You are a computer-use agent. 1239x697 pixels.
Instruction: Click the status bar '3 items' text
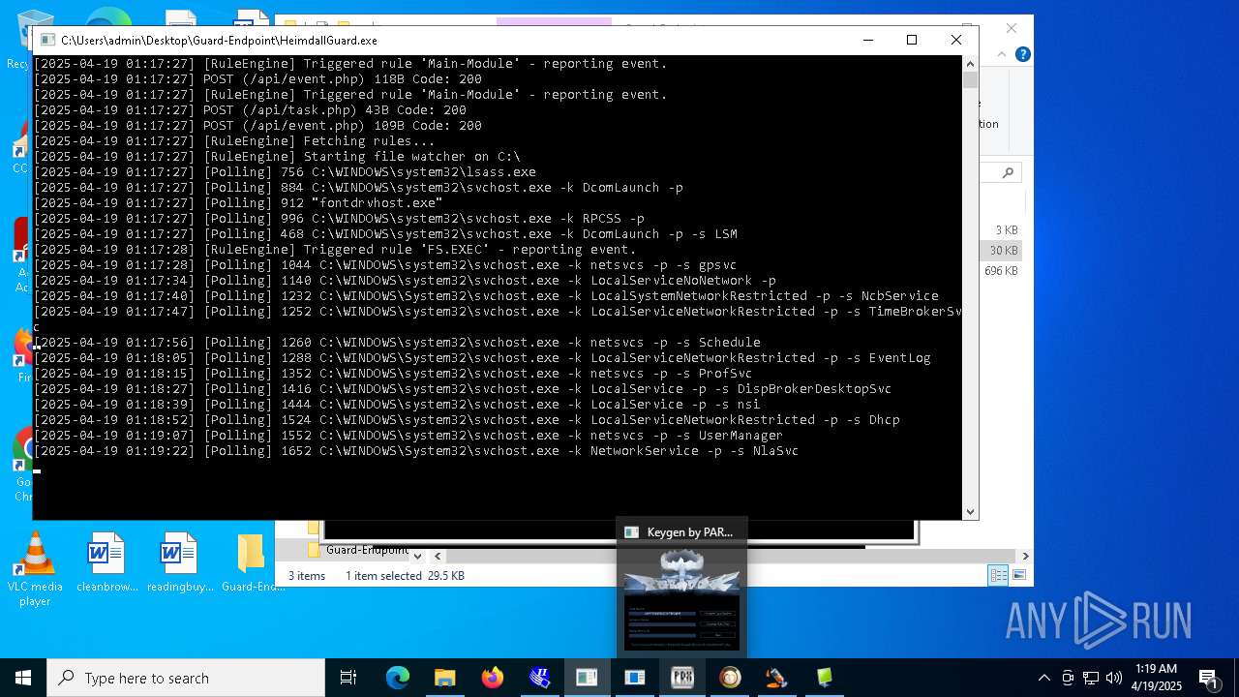coord(307,575)
